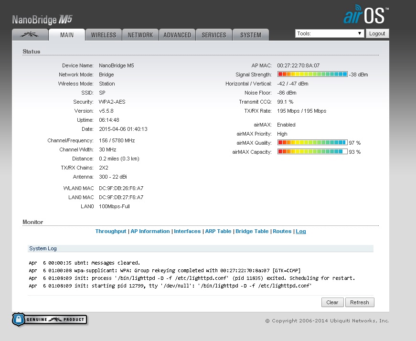Click the airOS logo
Image resolution: width=416 pixels, height=341 pixels.
(366, 15)
